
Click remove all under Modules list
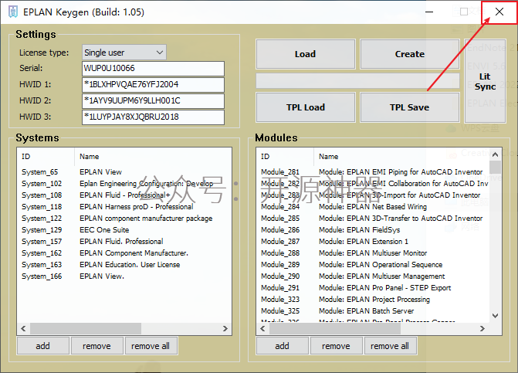tap(390, 346)
